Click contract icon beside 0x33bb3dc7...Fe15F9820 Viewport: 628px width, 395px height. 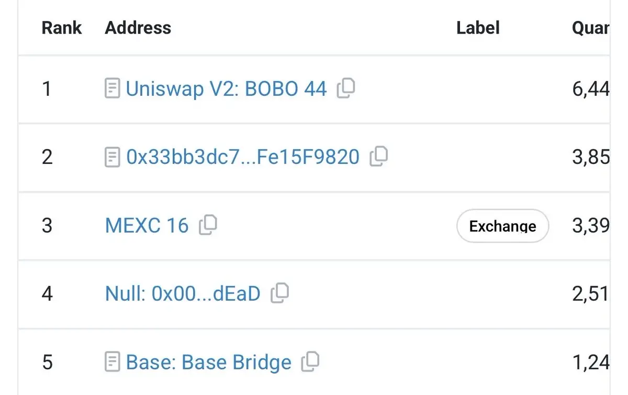(x=113, y=157)
